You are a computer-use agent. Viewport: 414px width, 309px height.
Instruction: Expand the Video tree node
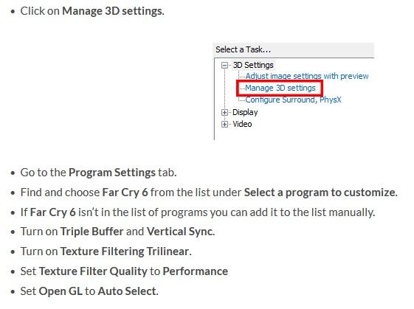tap(224, 124)
